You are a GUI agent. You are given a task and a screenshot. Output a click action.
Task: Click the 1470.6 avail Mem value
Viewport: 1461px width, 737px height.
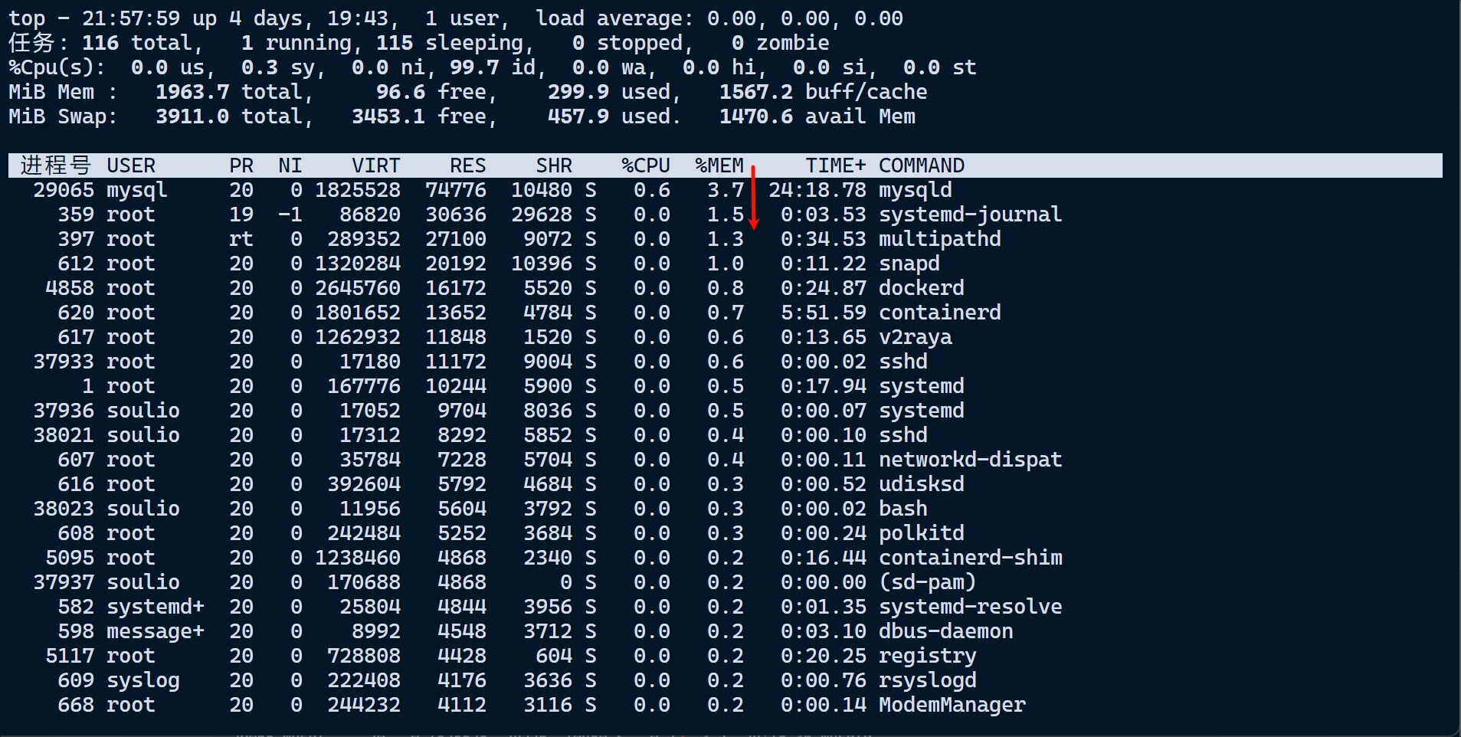(755, 116)
